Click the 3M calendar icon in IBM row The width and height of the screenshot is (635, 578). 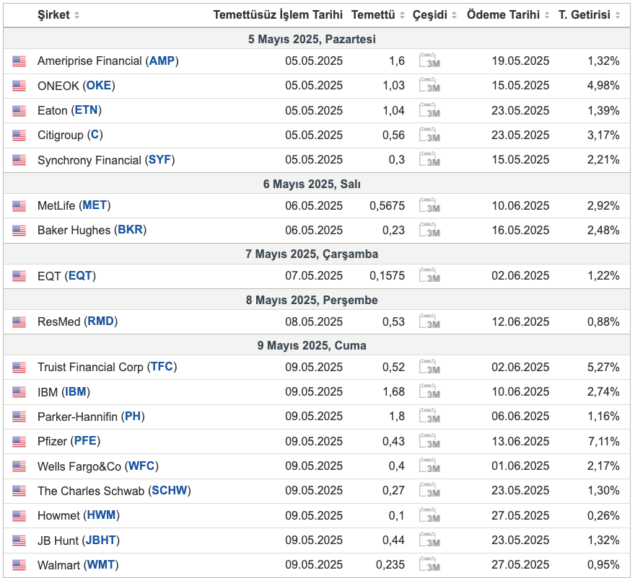click(x=429, y=391)
